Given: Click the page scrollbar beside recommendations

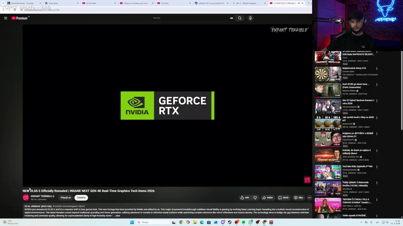Looking at the screenshot, I should 402,91.
